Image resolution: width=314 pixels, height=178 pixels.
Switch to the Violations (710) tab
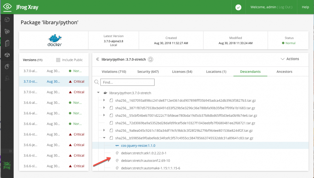tap(114, 72)
